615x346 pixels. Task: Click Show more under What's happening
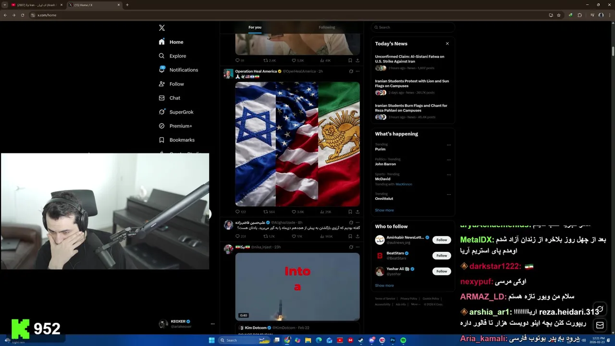(x=384, y=210)
